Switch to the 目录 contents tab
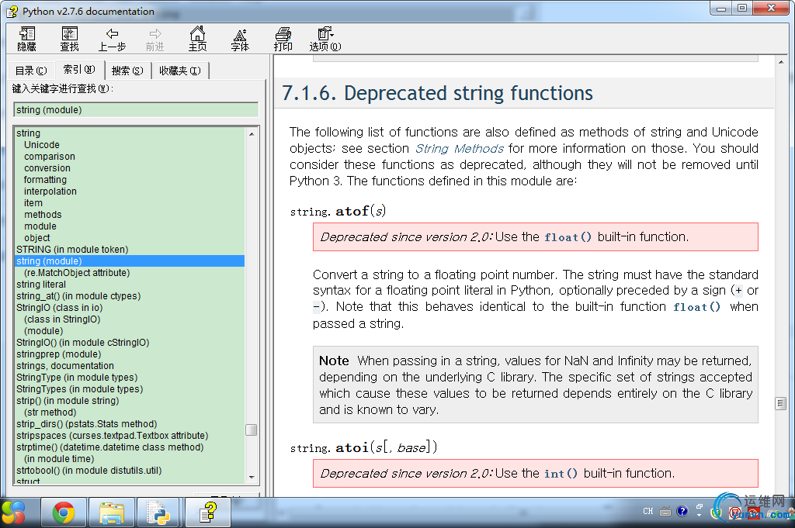The width and height of the screenshot is (795, 528). [x=31, y=71]
